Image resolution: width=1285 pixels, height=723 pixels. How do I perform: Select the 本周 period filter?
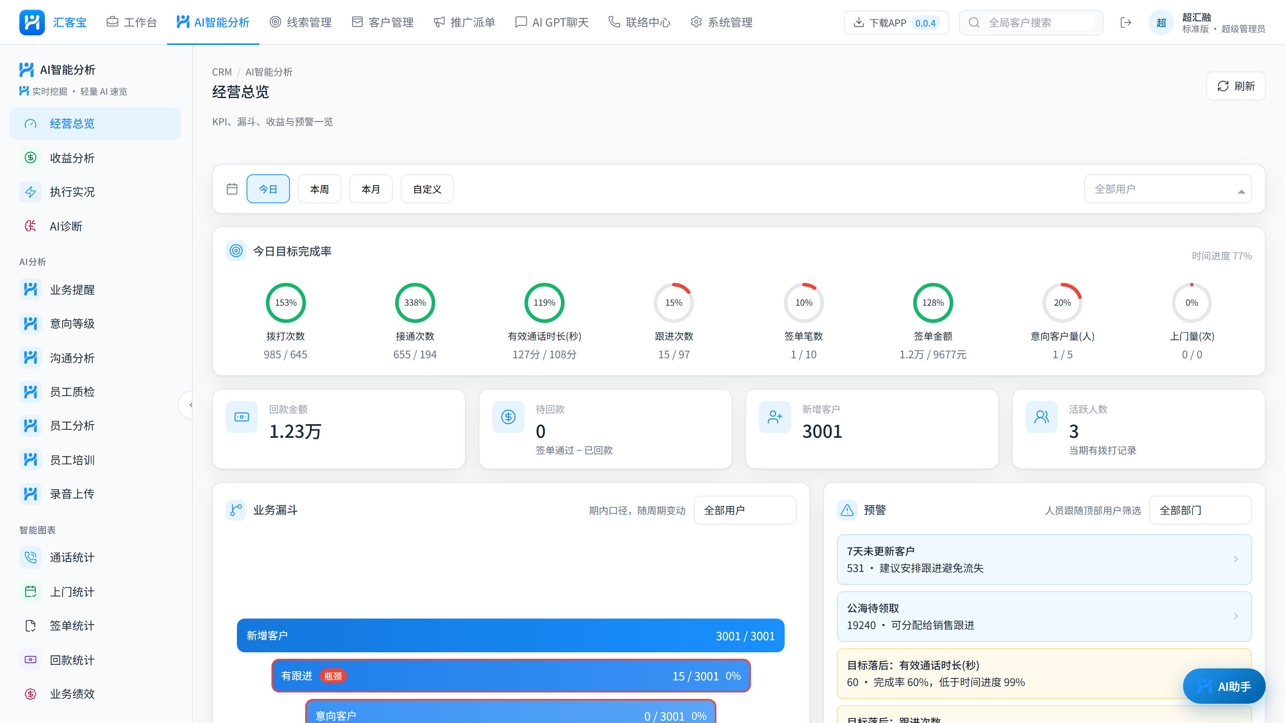pyautogui.click(x=319, y=189)
